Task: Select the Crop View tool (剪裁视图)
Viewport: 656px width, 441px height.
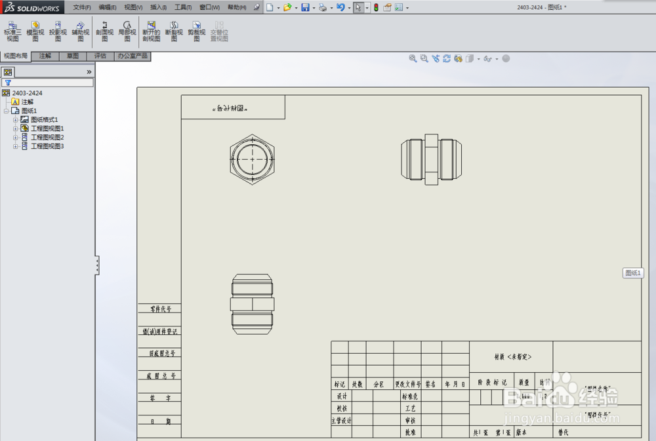Action: tap(196, 29)
